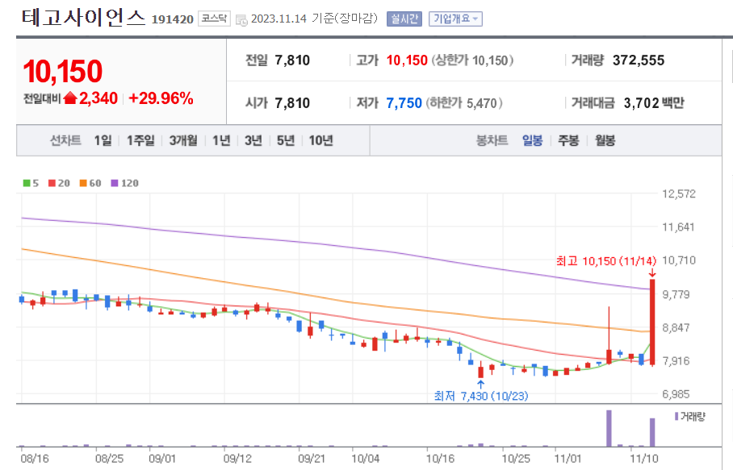Select the 1주일 line chart tab

click(x=140, y=140)
